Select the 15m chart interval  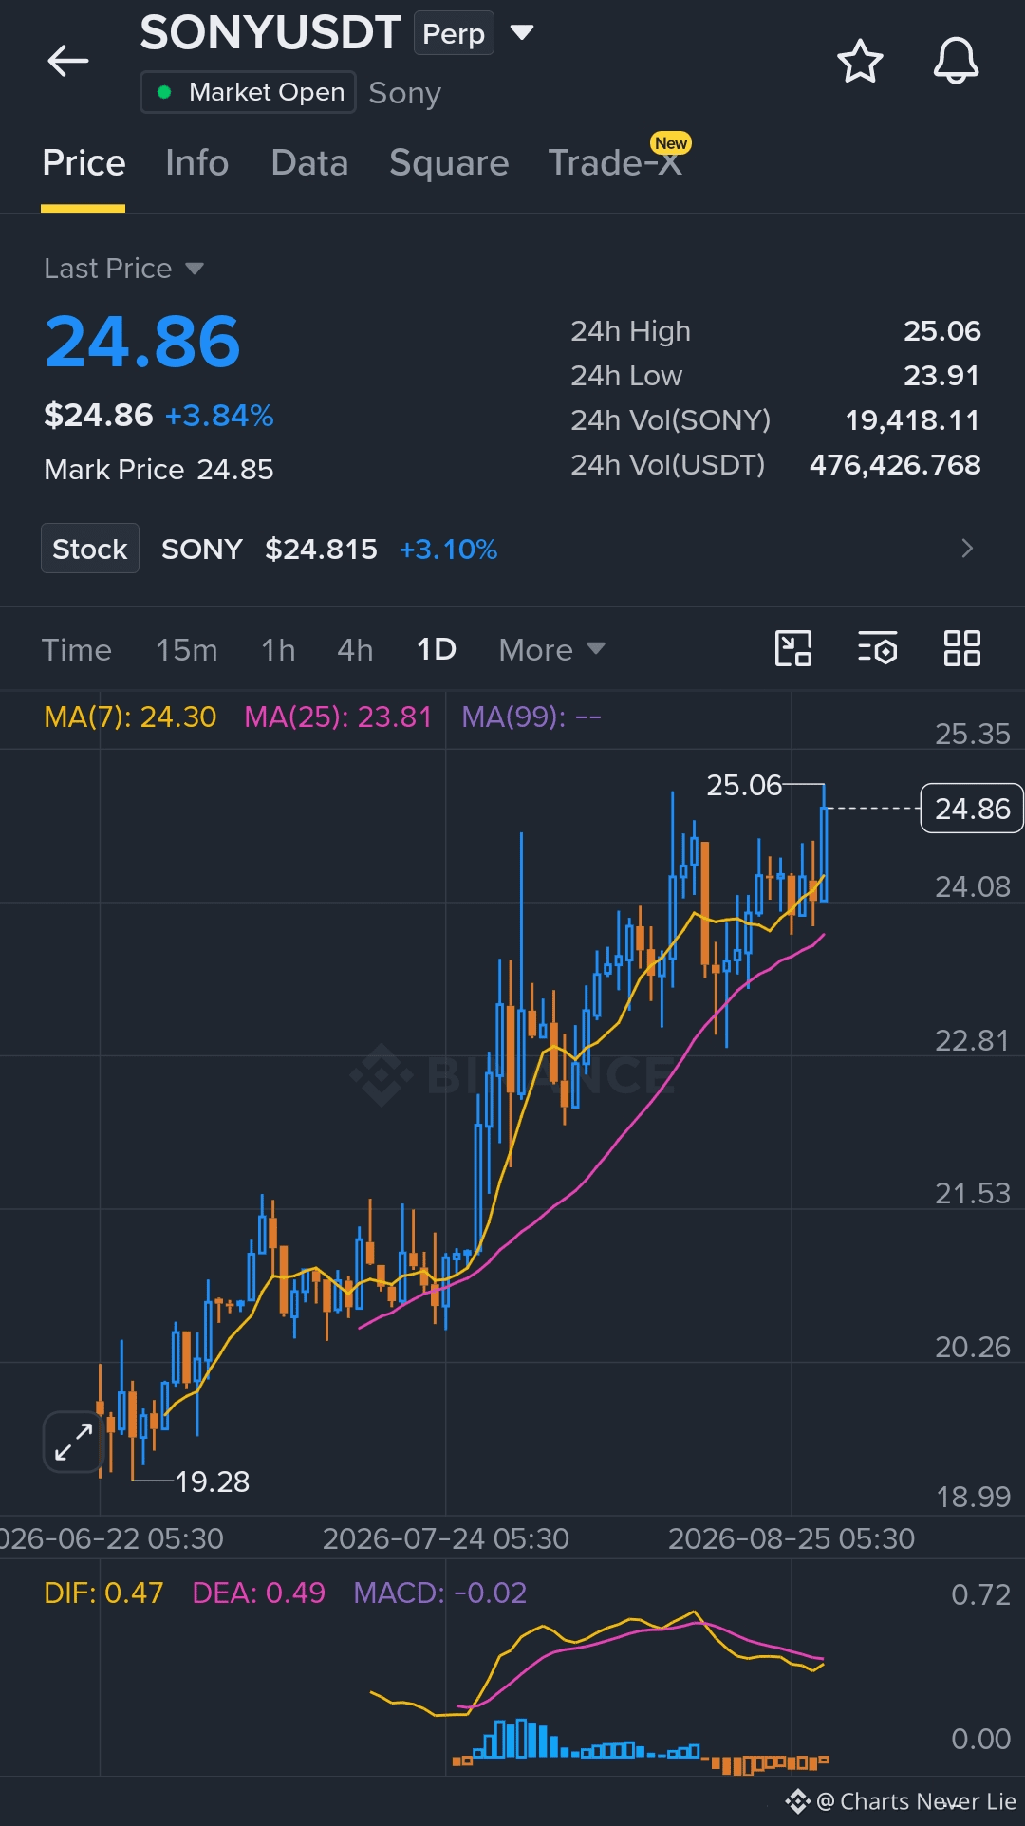click(186, 650)
